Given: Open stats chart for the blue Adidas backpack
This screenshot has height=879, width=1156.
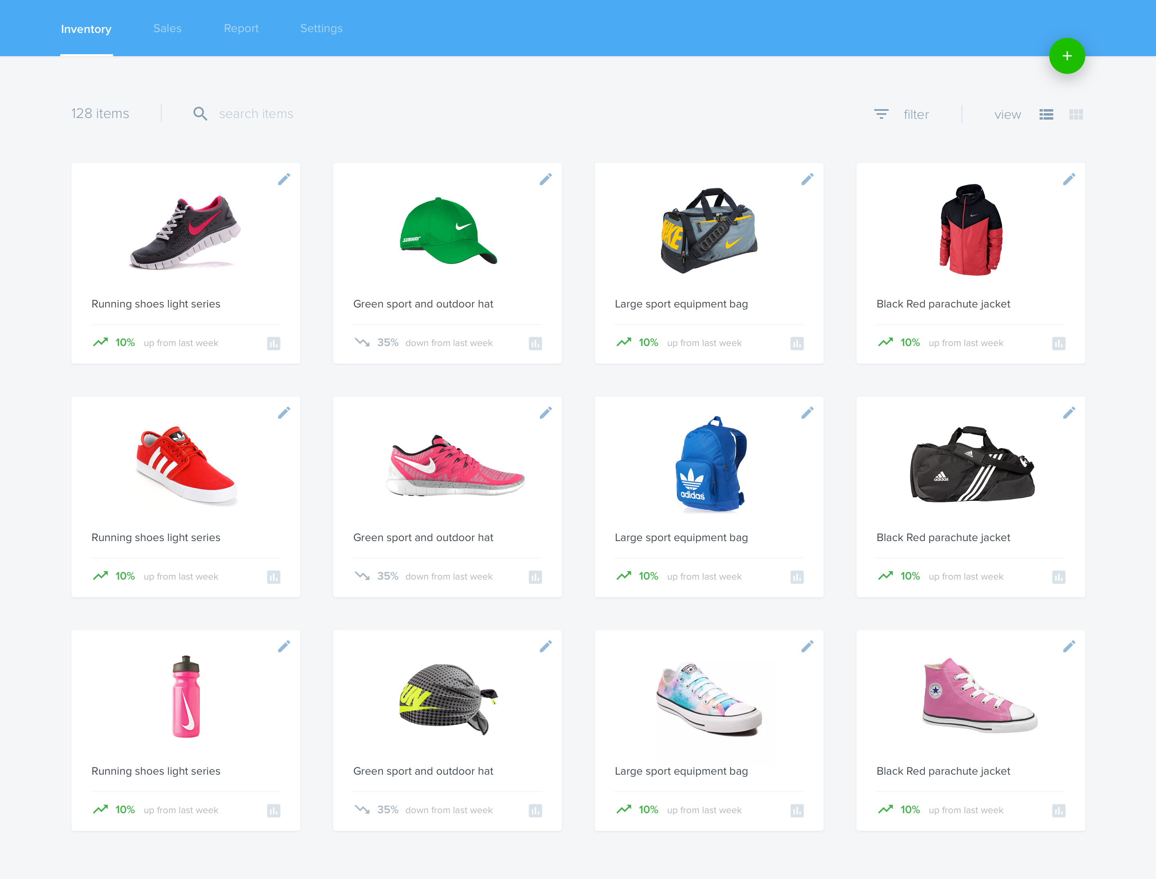Looking at the screenshot, I should coord(797,577).
